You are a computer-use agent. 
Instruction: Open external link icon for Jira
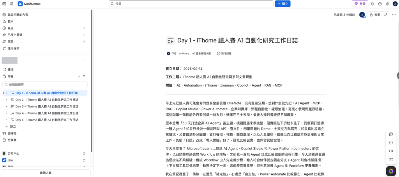click(84, 160)
